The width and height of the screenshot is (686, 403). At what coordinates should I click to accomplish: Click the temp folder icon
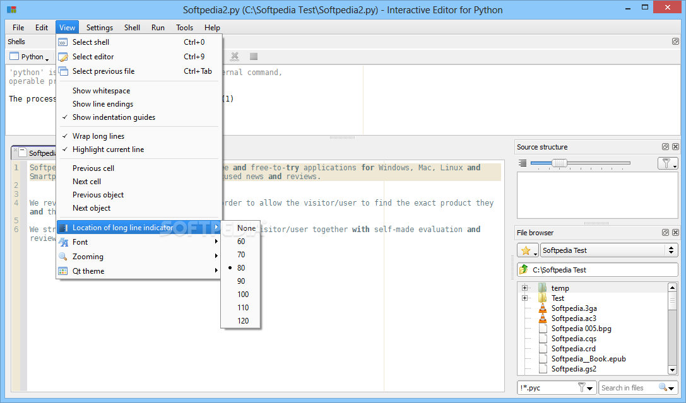coord(543,288)
